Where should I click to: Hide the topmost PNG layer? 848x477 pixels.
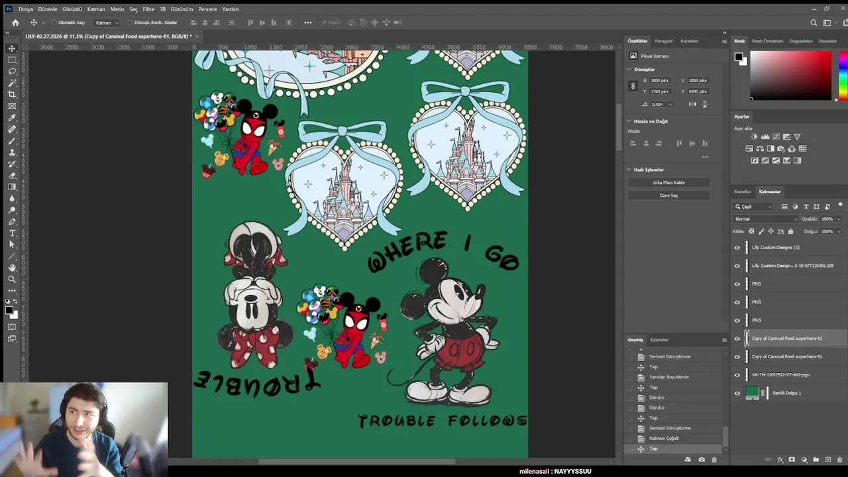coord(737,284)
